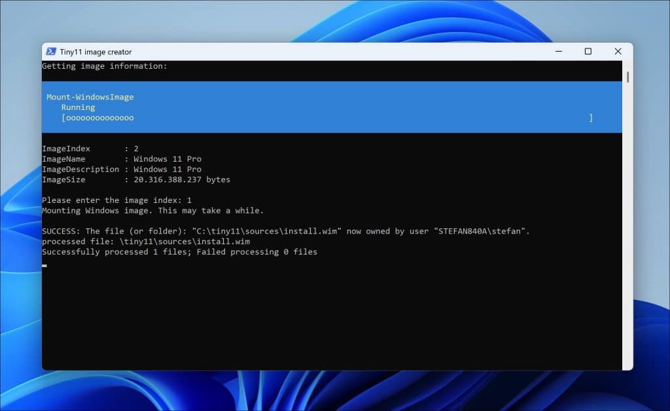Minimize the Tiny11 image creator window
670x411 pixels.
(x=559, y=51)
